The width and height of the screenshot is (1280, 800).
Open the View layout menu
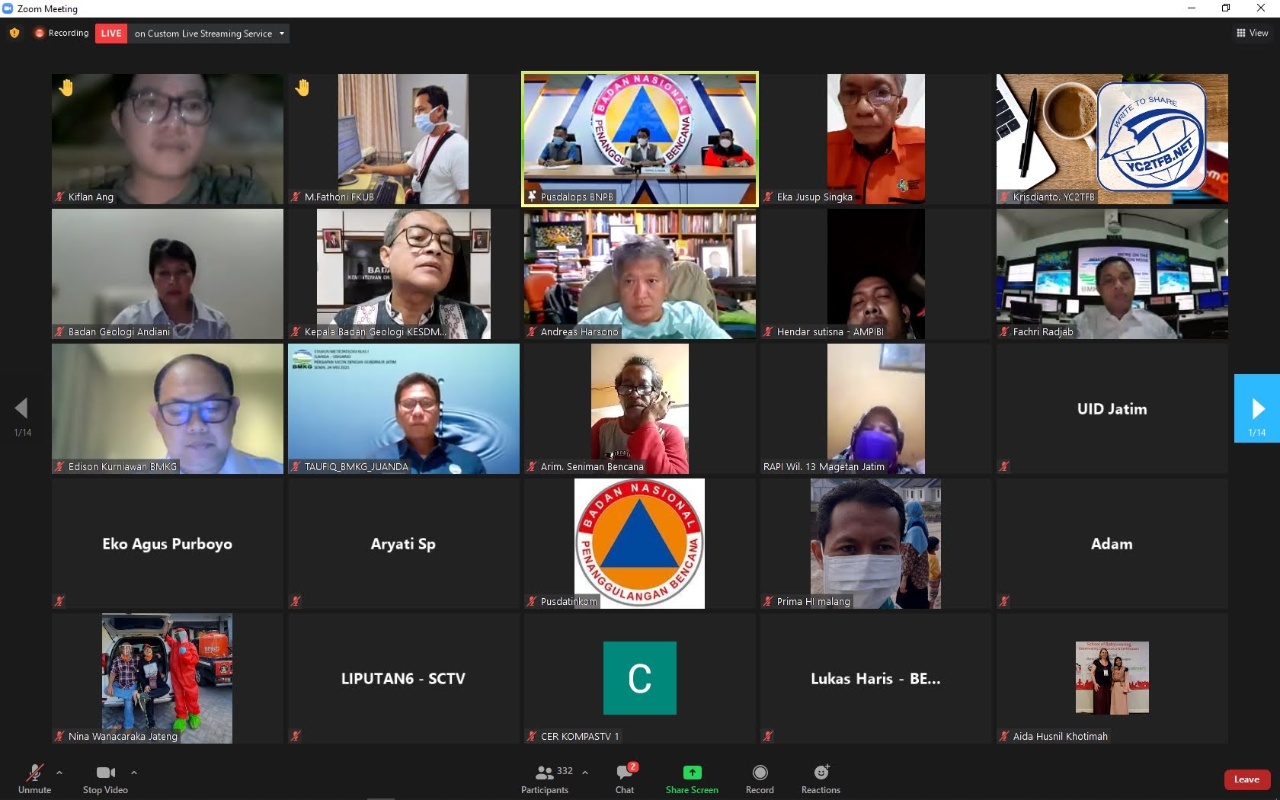point(1251,34)
